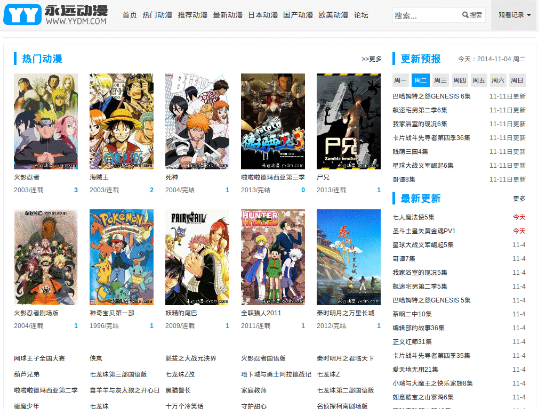The image size is (546, 409).
Task: Open 小瑞与大魔王之快乐家族8集 link
Action: (433, 383)
